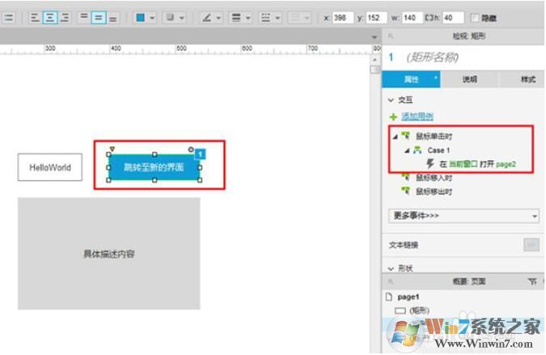
Task: Open the line width dropdown arrow
Action: click(x=248, y=18)
